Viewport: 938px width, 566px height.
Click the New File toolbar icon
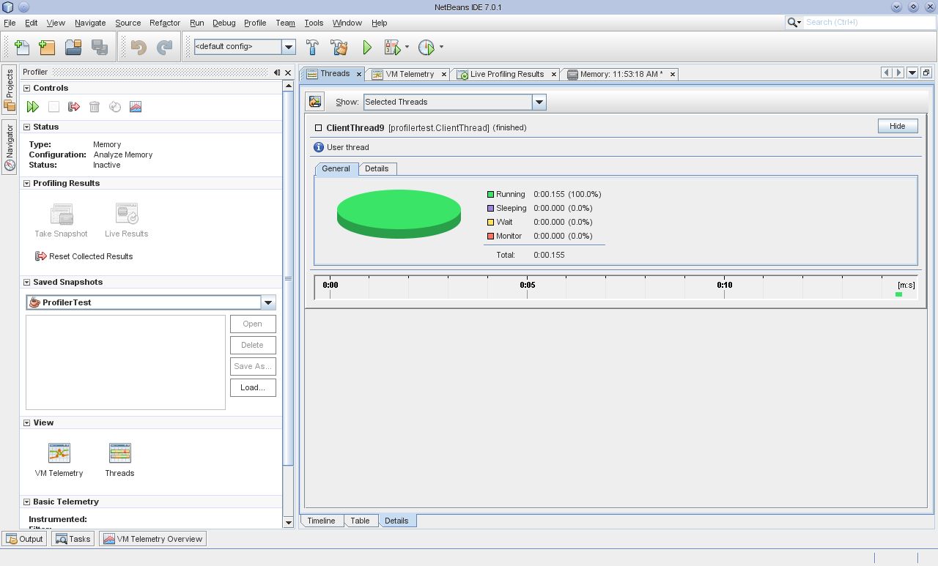(22, 47)
